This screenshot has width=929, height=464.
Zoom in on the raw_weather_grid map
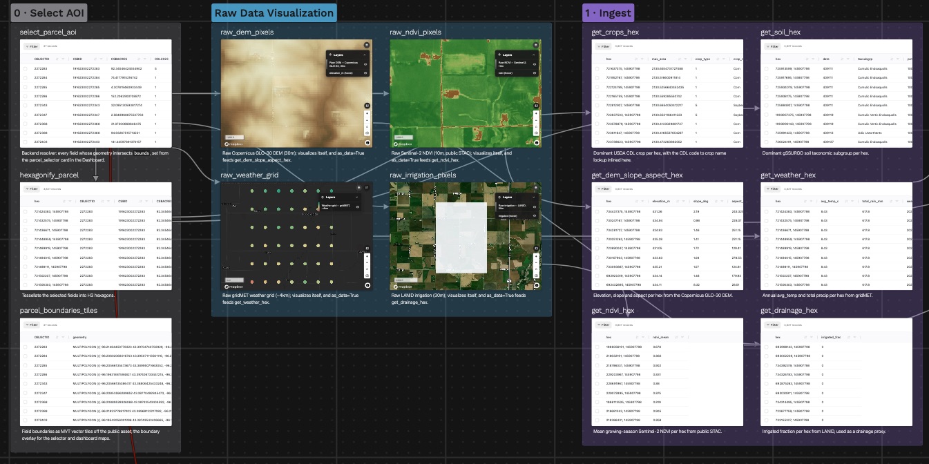[x=367, y=256]
